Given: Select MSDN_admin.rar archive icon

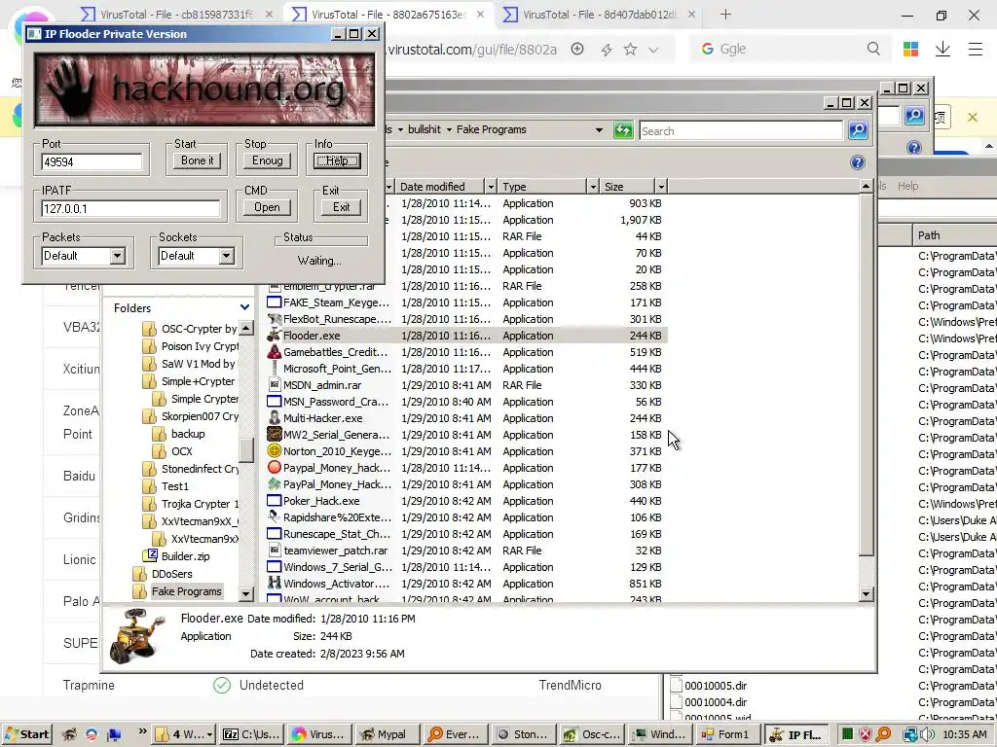Looking at the screenshot, I should [274, 385].
